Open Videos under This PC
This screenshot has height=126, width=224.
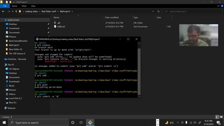pyautogui.click(x=12, y=94)
